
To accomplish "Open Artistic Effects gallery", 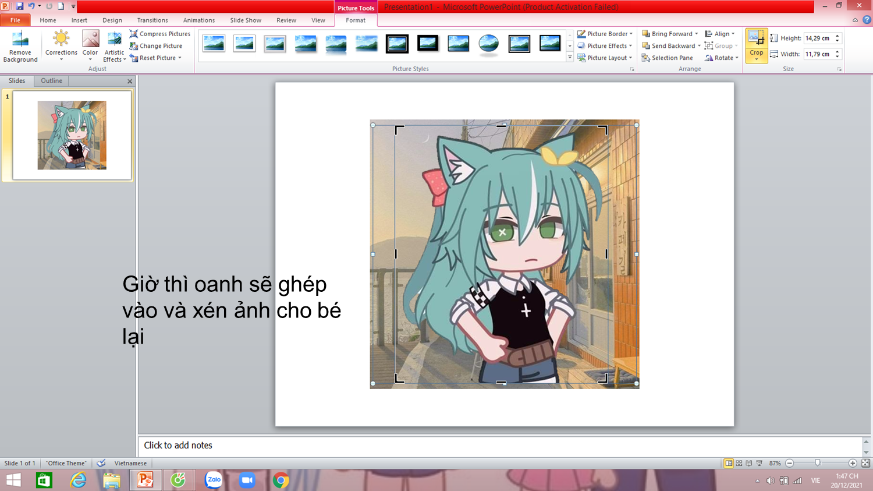I will click(x=115, y=47).
